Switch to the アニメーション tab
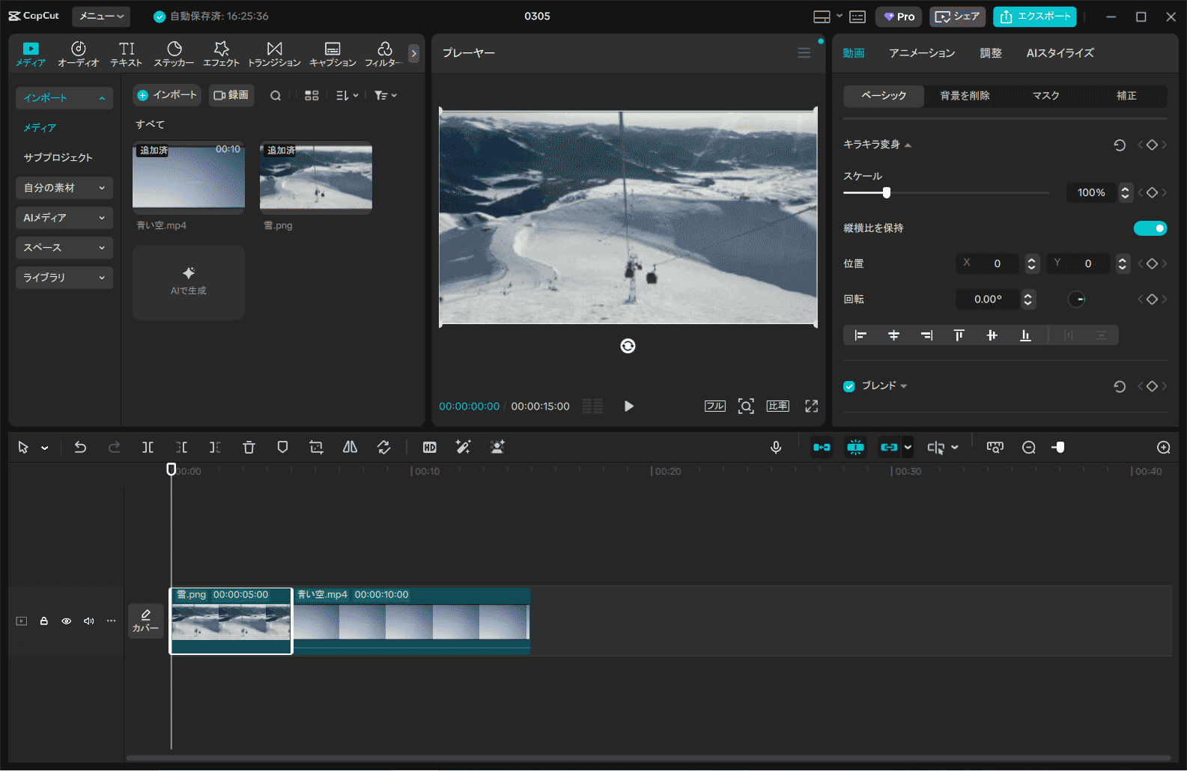The height and width of the screenshot is (771, 1187). pos(921,53)
